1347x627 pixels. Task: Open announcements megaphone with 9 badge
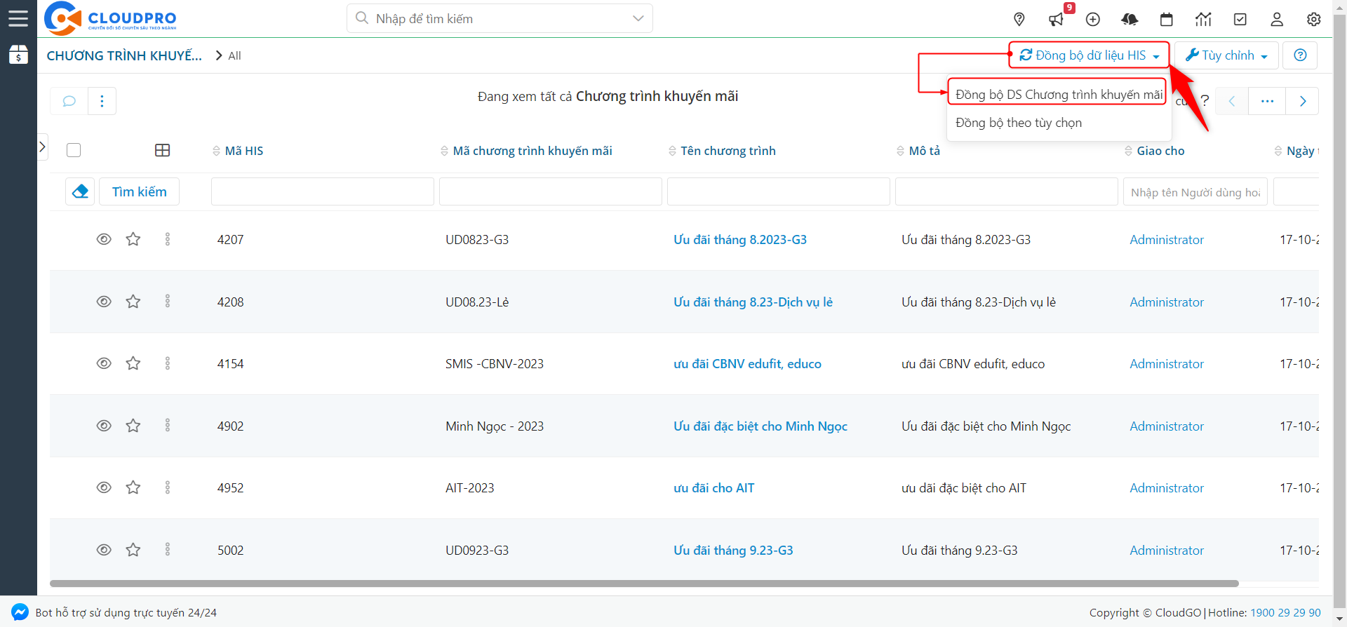(x=1057, y=19)
